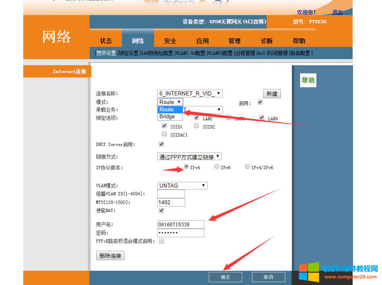Image resolution: width=382 pixels, height=285 pixels.
Task: Click the 新建 new connection button
Action: point(272,94)
